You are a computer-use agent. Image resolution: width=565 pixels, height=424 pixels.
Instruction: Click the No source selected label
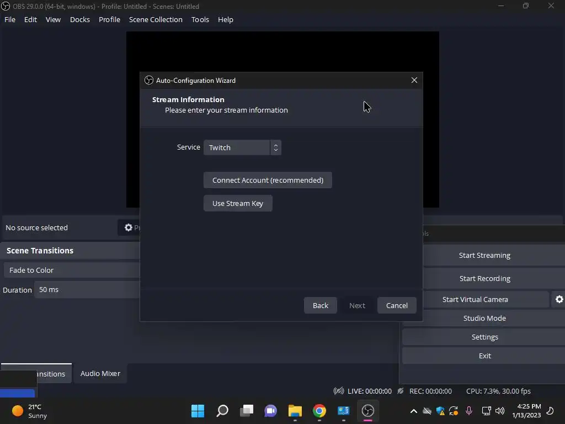[37, 227]
